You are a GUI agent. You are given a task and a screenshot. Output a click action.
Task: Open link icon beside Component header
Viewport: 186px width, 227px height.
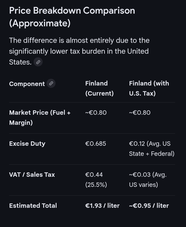click(51, 84)
